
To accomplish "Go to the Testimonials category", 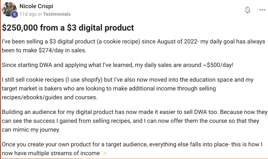I will click(57, 14).
